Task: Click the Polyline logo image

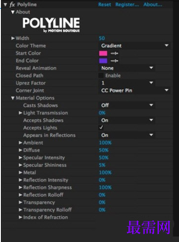Action: 51,25
